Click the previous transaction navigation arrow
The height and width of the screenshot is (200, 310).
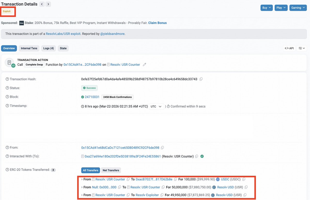(x=42, y=4)
